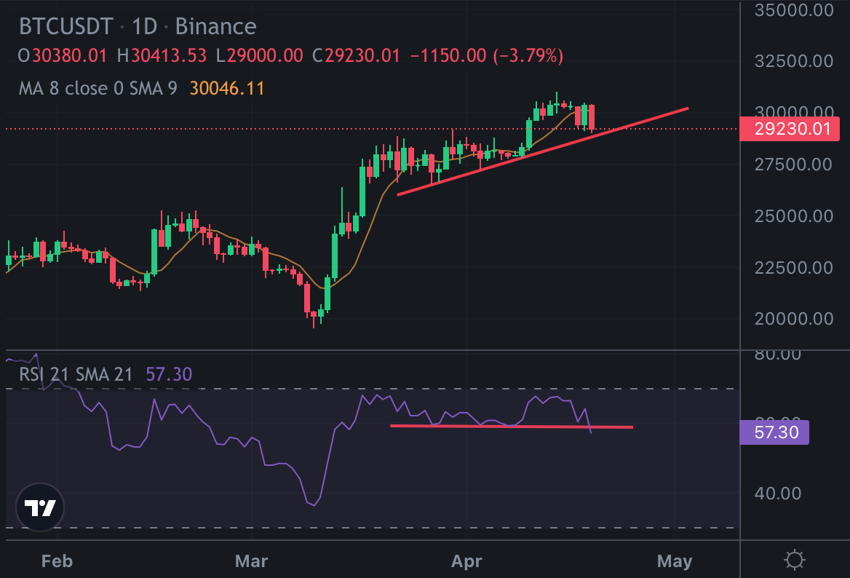The height and width of the screenshot is (578, 850).
Task: Select the close value C29230.01
Action: tap(356, 55)
